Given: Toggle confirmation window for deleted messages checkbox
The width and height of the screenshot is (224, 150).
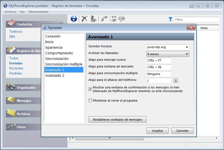Looking at the screenshot, I should [x=90, y=89].
